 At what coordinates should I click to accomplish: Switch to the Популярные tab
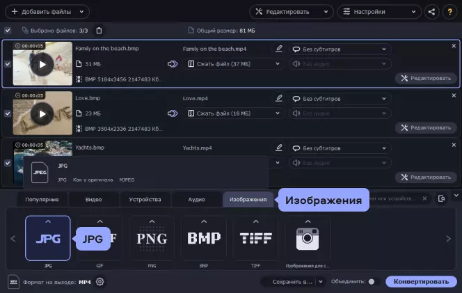click(x=42, y=200)
